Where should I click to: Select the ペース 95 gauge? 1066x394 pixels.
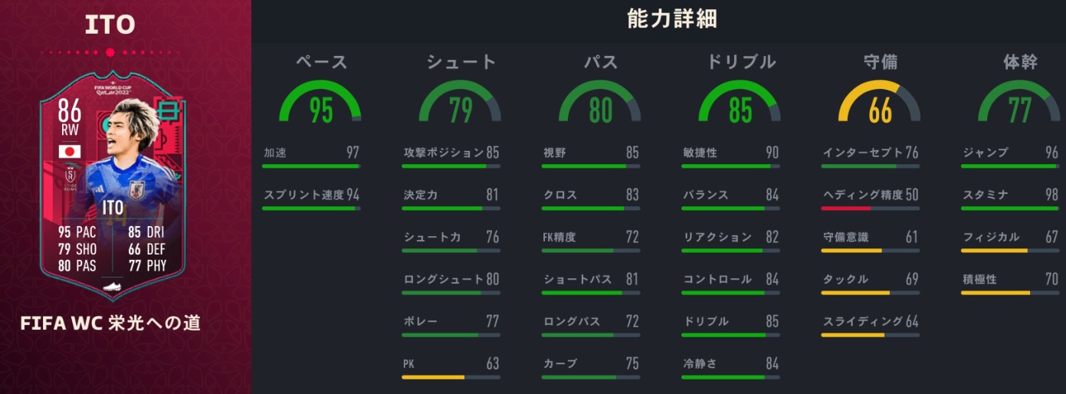pos(321,107)
